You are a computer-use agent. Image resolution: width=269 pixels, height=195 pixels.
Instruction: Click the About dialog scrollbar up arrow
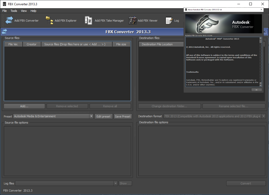[x=261, y=38]
